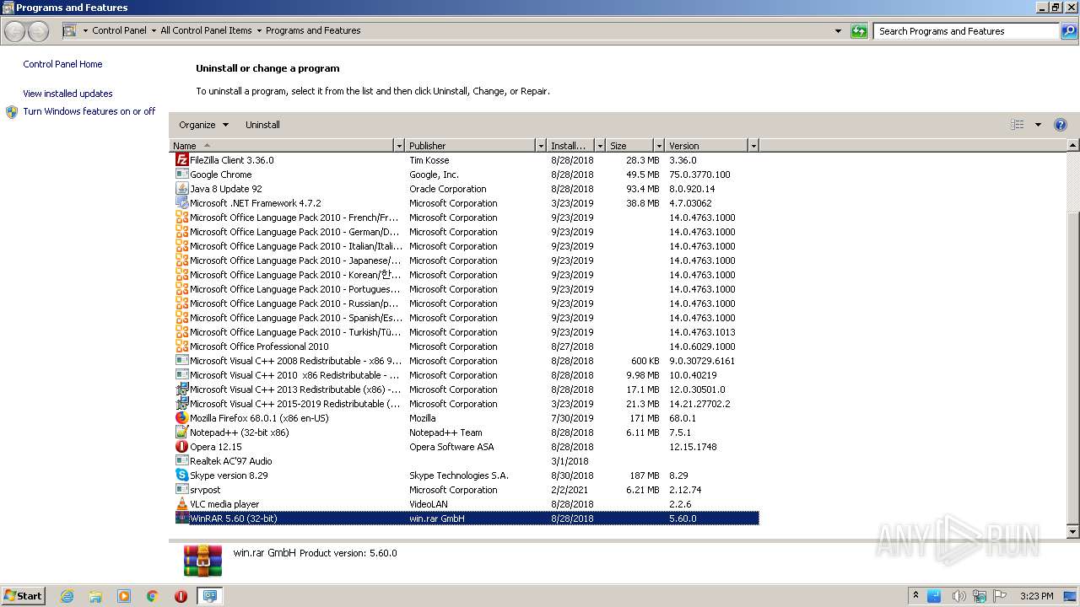The width and height of the screenshot is (1080, 607).
Task: Open the Installed On column filter dropdown
Action: tap(600, 146)
